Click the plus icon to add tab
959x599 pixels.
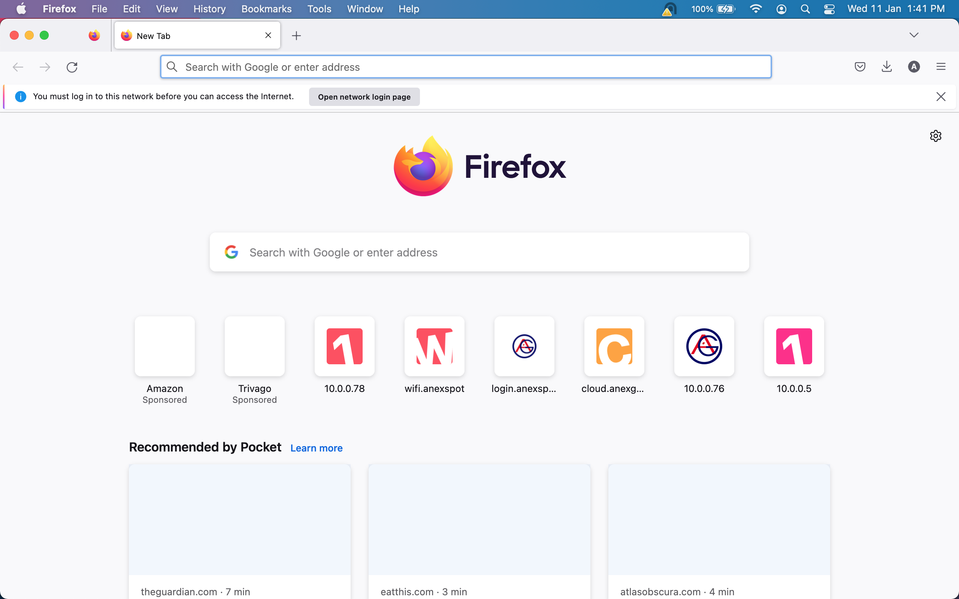296,36
